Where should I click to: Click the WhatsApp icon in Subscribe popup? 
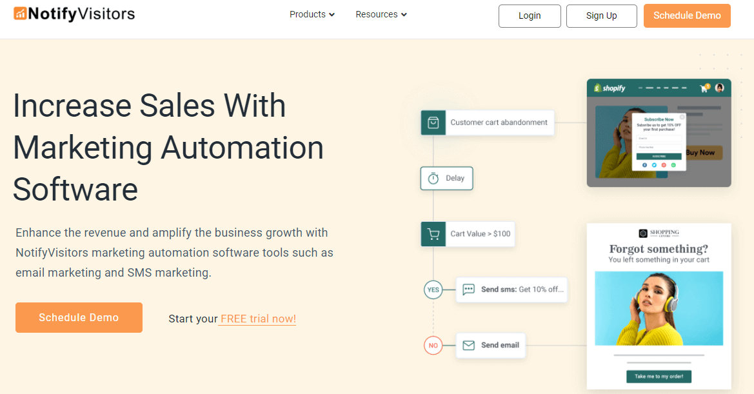tap(673, 165)
